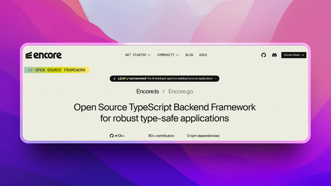Expand the Get Started menu
Image resolution: width=331 pixels, height=186 pixels.
pyautogui.click(x=138, y=55)
